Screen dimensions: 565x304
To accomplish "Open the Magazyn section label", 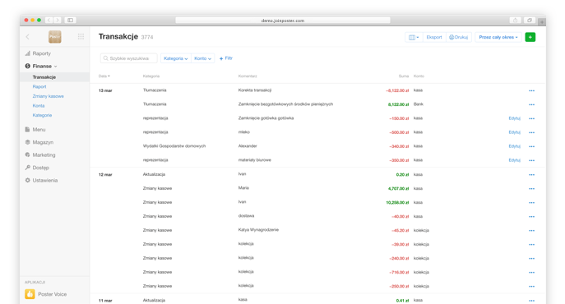I will click(43, 142).
